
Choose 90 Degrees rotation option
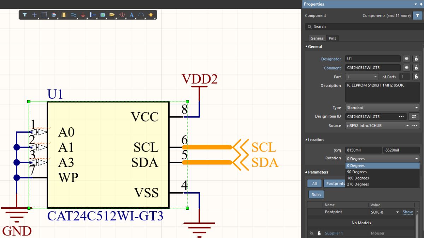(x=382, y=172)
